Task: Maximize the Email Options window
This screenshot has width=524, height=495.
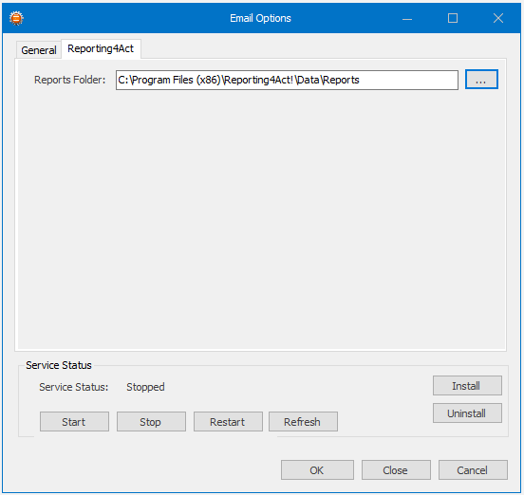Action: point(453,18)
